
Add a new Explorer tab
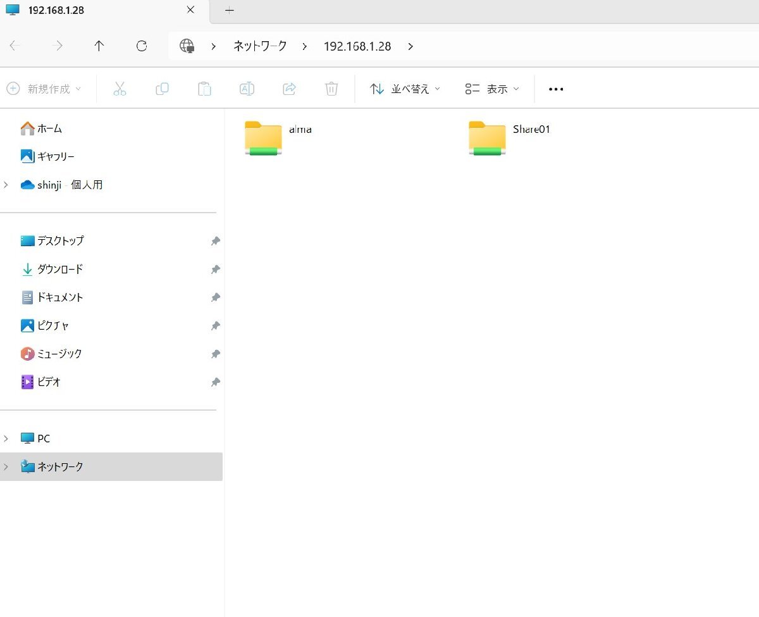click(x=230, y=10)
